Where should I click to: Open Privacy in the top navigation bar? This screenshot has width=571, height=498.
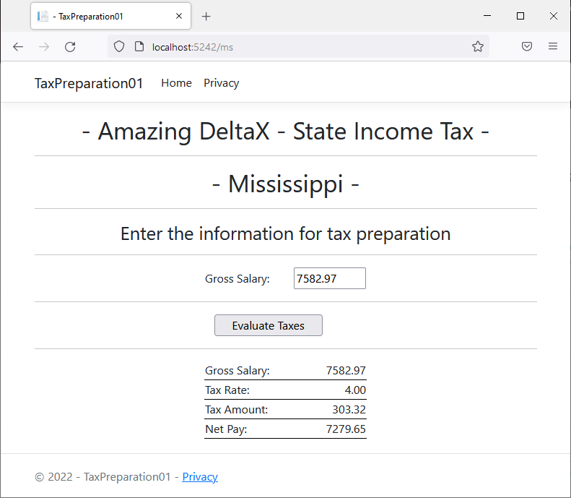222,83
